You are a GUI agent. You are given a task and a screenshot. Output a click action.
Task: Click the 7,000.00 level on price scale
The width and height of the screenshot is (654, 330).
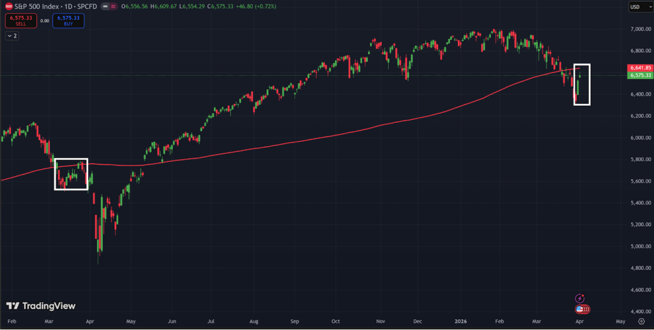(x=639, y=29)
